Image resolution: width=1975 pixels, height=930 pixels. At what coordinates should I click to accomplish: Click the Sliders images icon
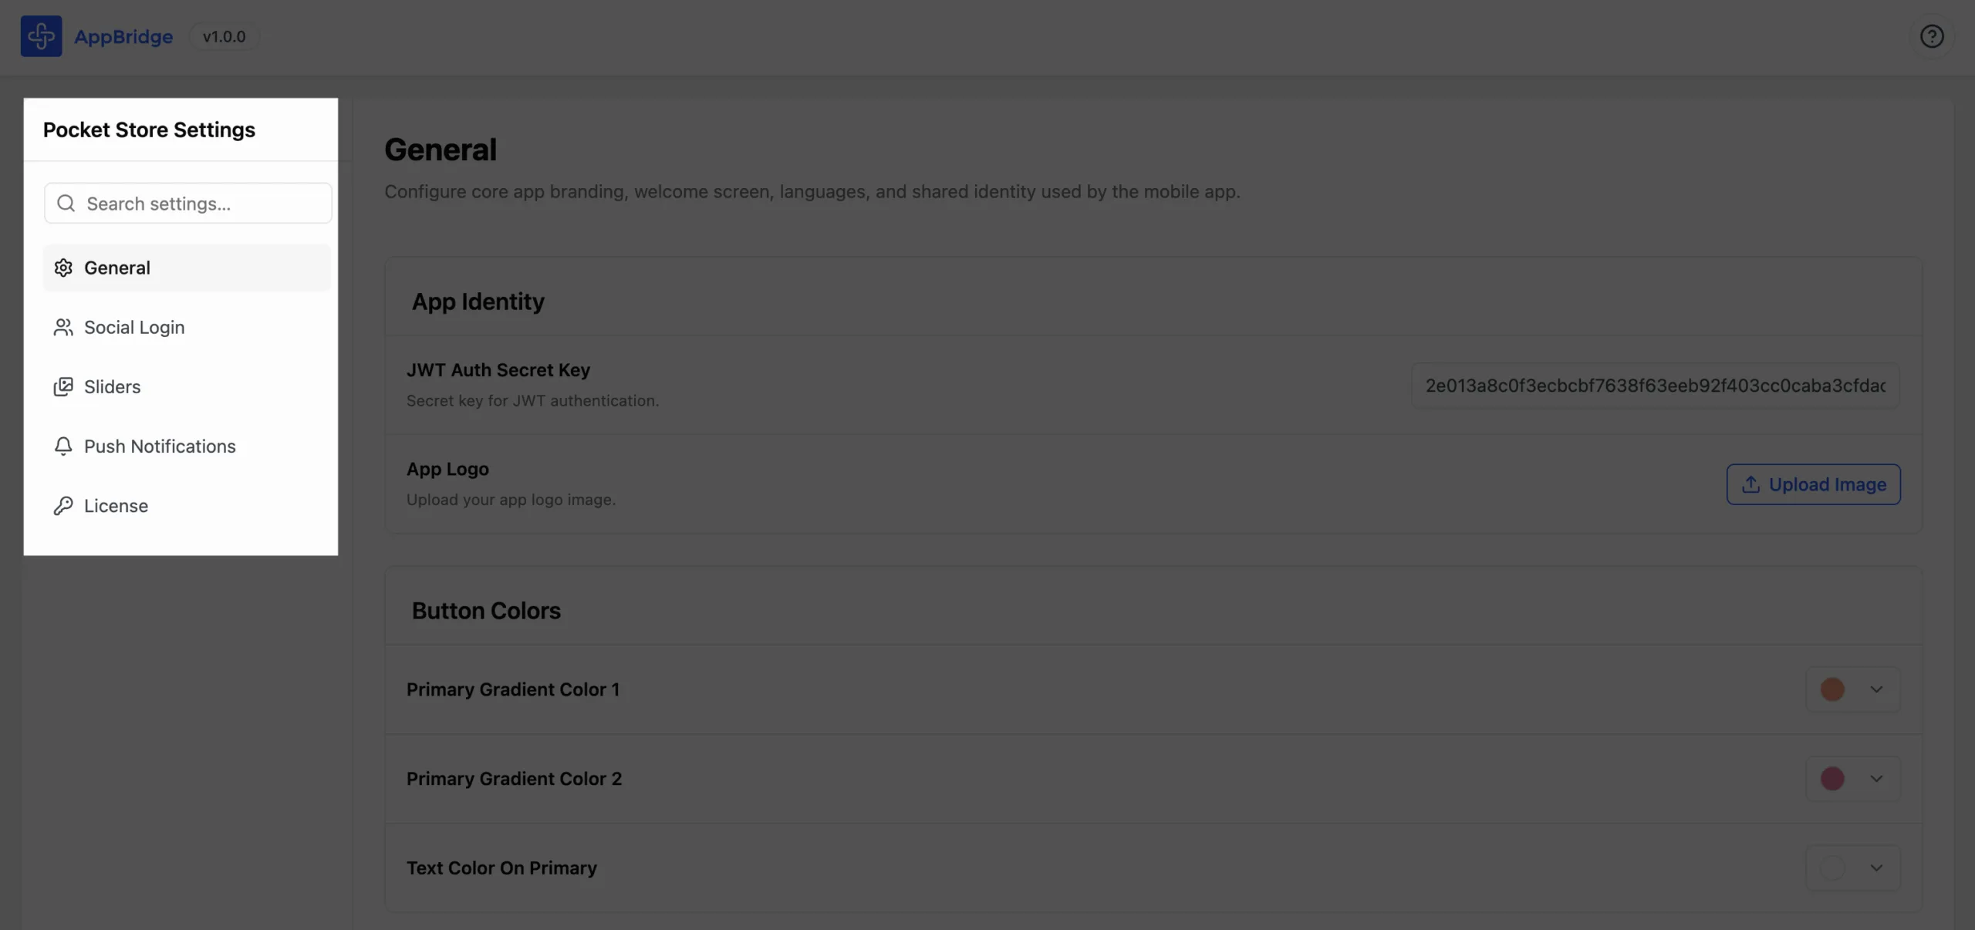click(x=63, y=386)
